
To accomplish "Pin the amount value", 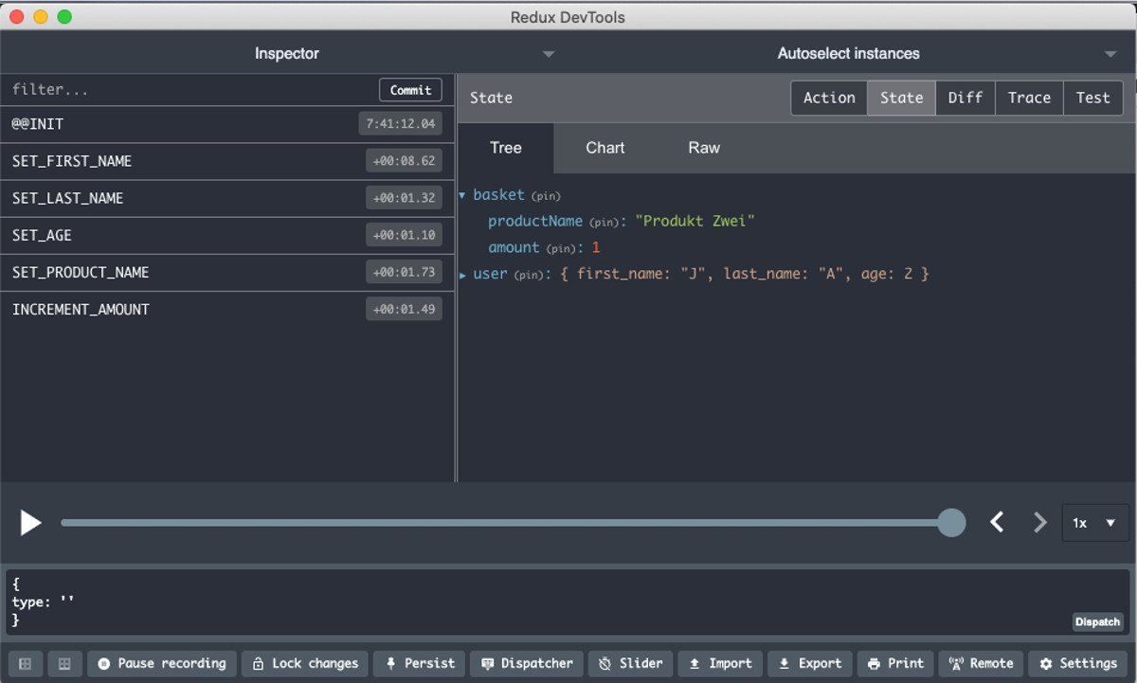I will click(560, 248).
